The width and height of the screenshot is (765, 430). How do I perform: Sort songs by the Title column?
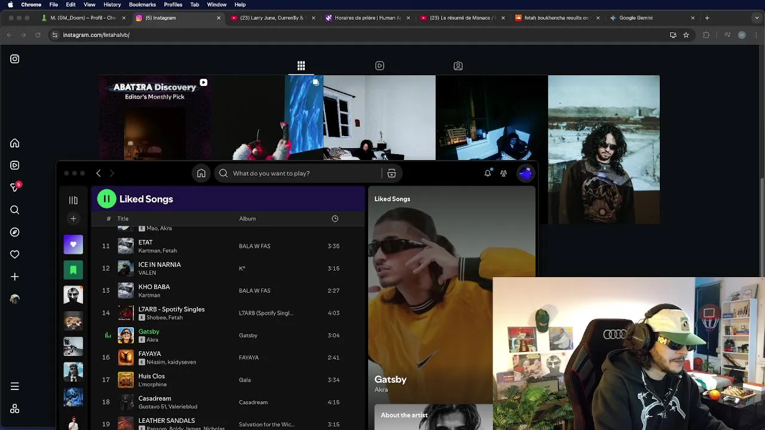pyautogui.click(x=123, y=219)
